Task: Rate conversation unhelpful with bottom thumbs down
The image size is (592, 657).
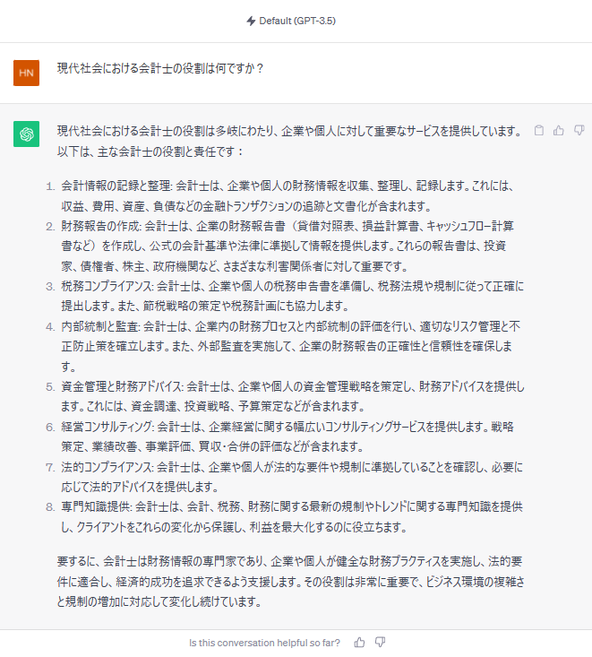Action: [380, 643]
